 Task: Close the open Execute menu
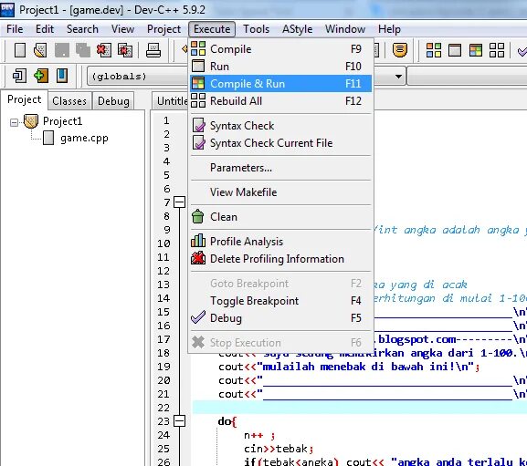[212, 29]
